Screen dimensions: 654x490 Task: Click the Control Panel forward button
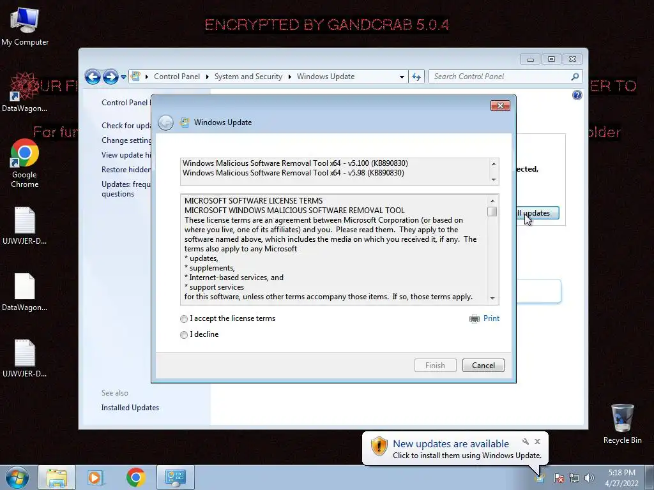[x=110, y=77]
